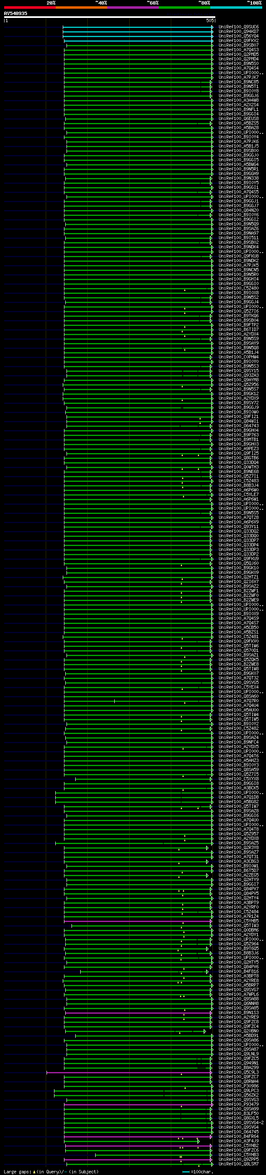266x1175 pixels.
Task: Select hit label UniRef100_O64745
Action: point(238,1132)
